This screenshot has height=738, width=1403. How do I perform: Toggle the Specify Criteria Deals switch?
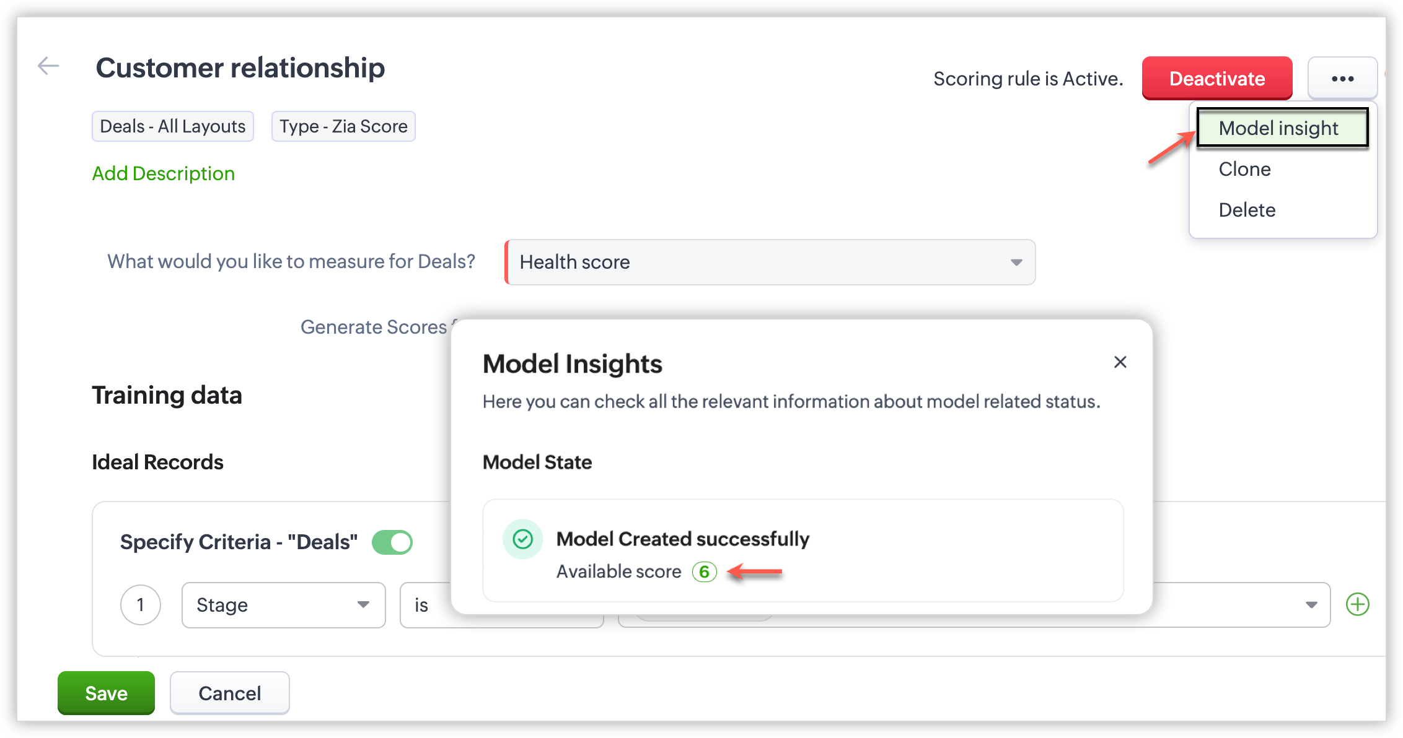(x=392, y=542)
